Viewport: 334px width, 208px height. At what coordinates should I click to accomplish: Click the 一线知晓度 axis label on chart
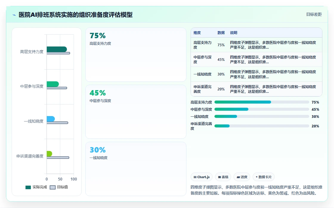(34, 121)
